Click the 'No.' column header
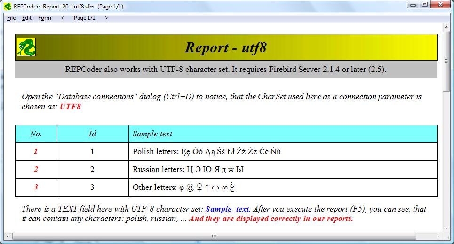This screenshot has width=454, height=244. (x=36, y=134)
